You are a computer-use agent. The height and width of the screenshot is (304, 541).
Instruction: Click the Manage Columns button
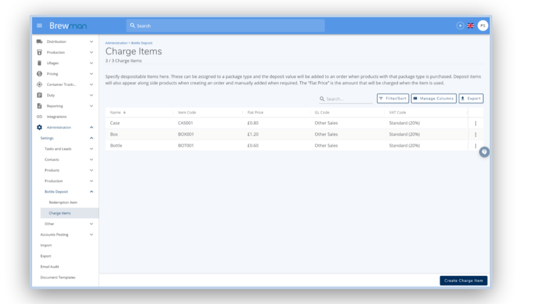click(x=433, y=99)
